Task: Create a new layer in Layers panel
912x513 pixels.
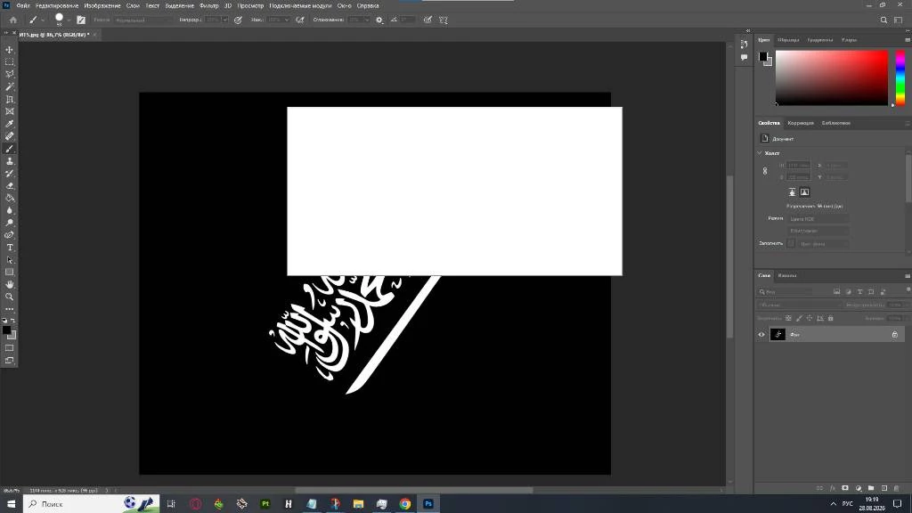Action: [x=883, y=488]
